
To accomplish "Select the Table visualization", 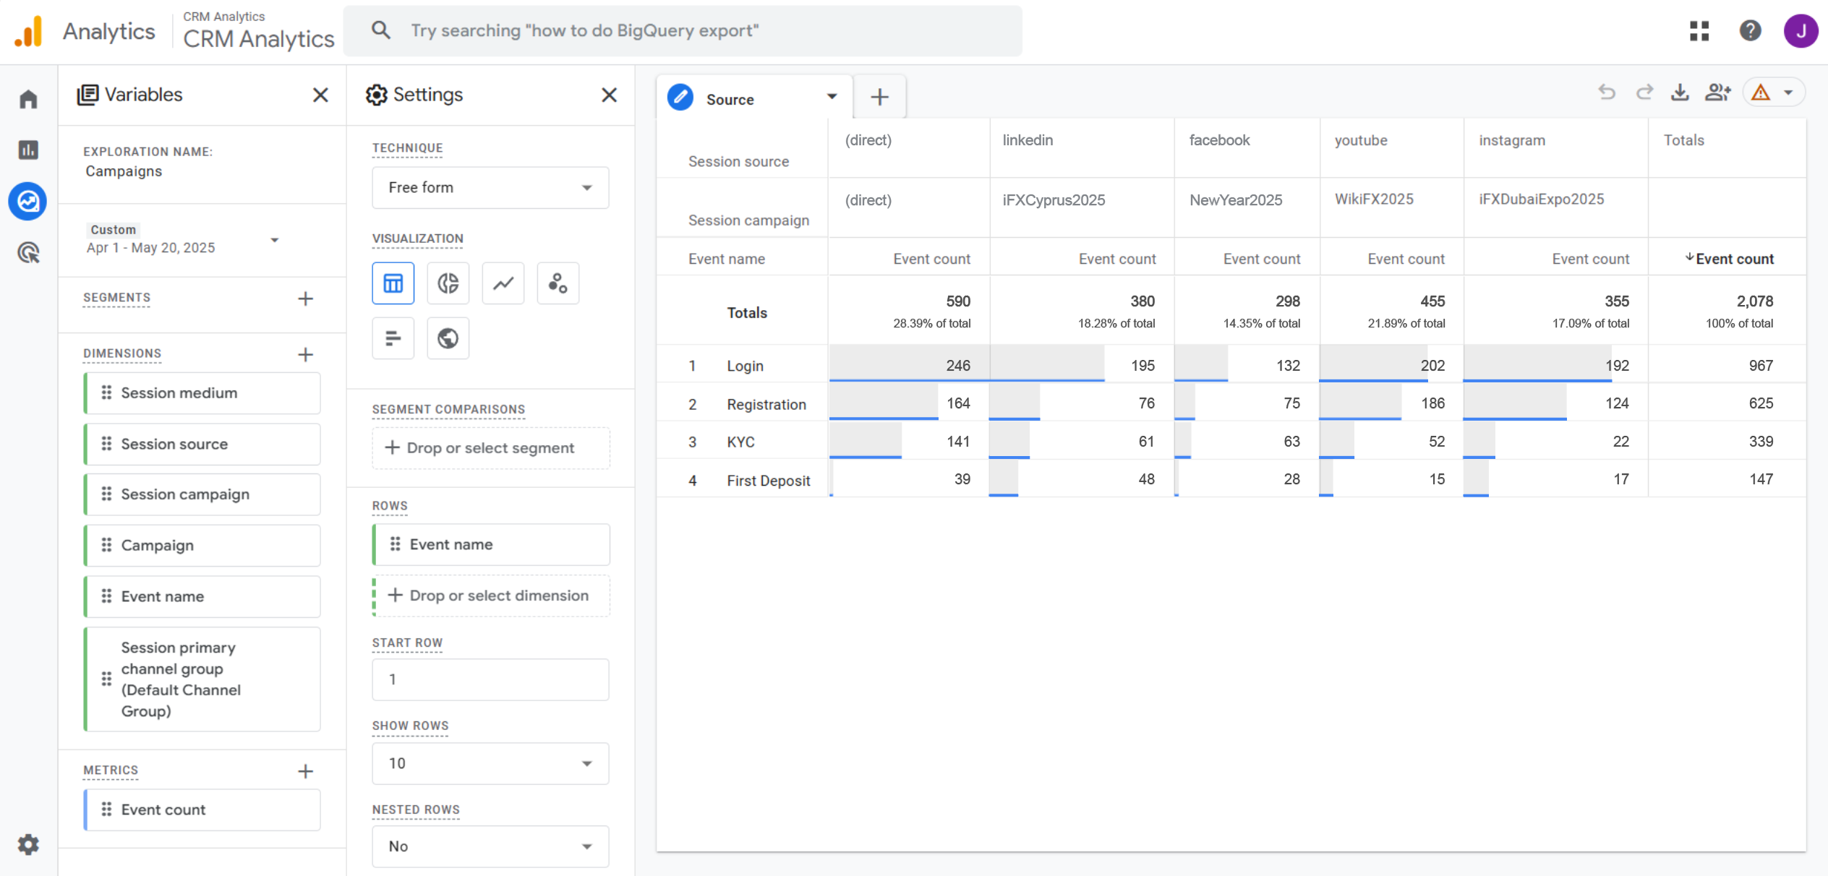I will click(393, 283).
